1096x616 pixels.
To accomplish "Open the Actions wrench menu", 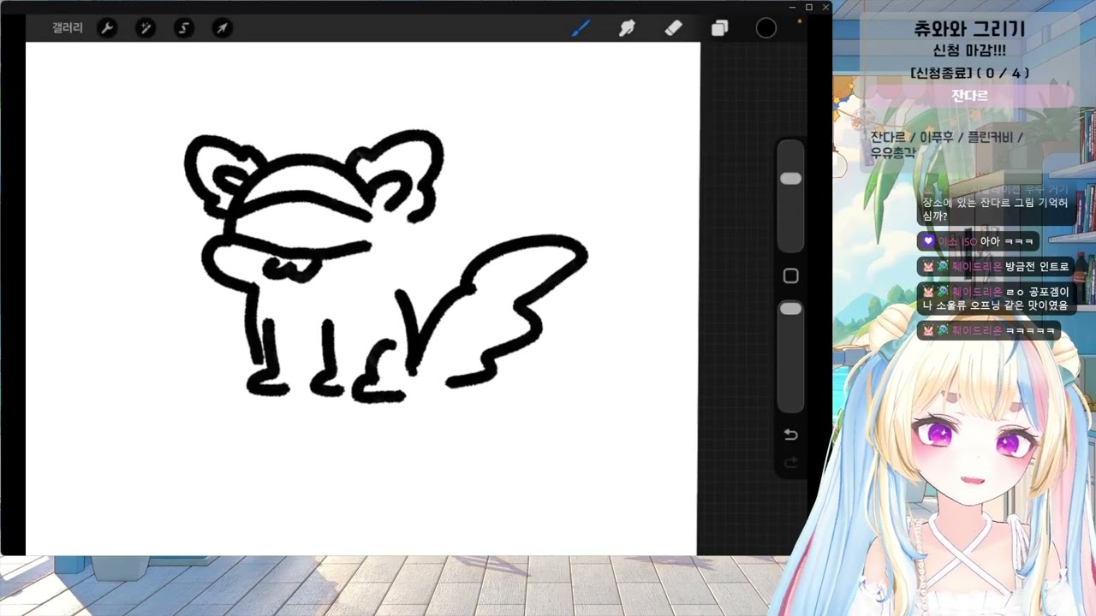I will point(107,28).
